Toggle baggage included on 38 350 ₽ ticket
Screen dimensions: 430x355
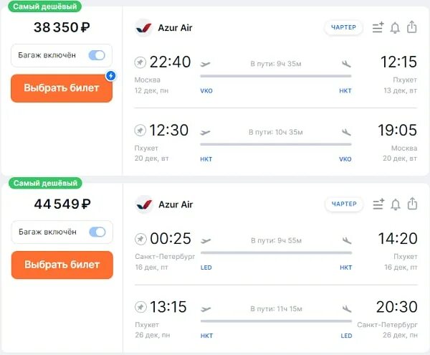[x=96, y=55]
